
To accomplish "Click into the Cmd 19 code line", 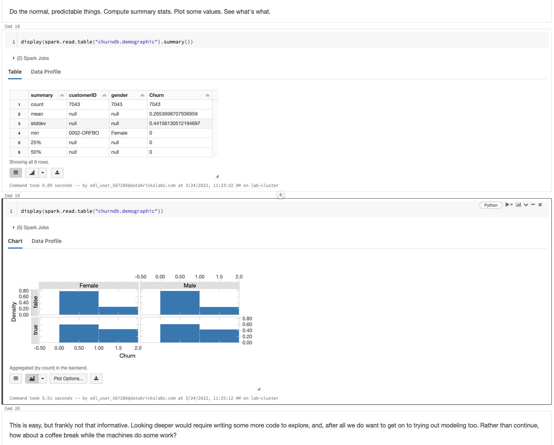I will pos(92,211).
